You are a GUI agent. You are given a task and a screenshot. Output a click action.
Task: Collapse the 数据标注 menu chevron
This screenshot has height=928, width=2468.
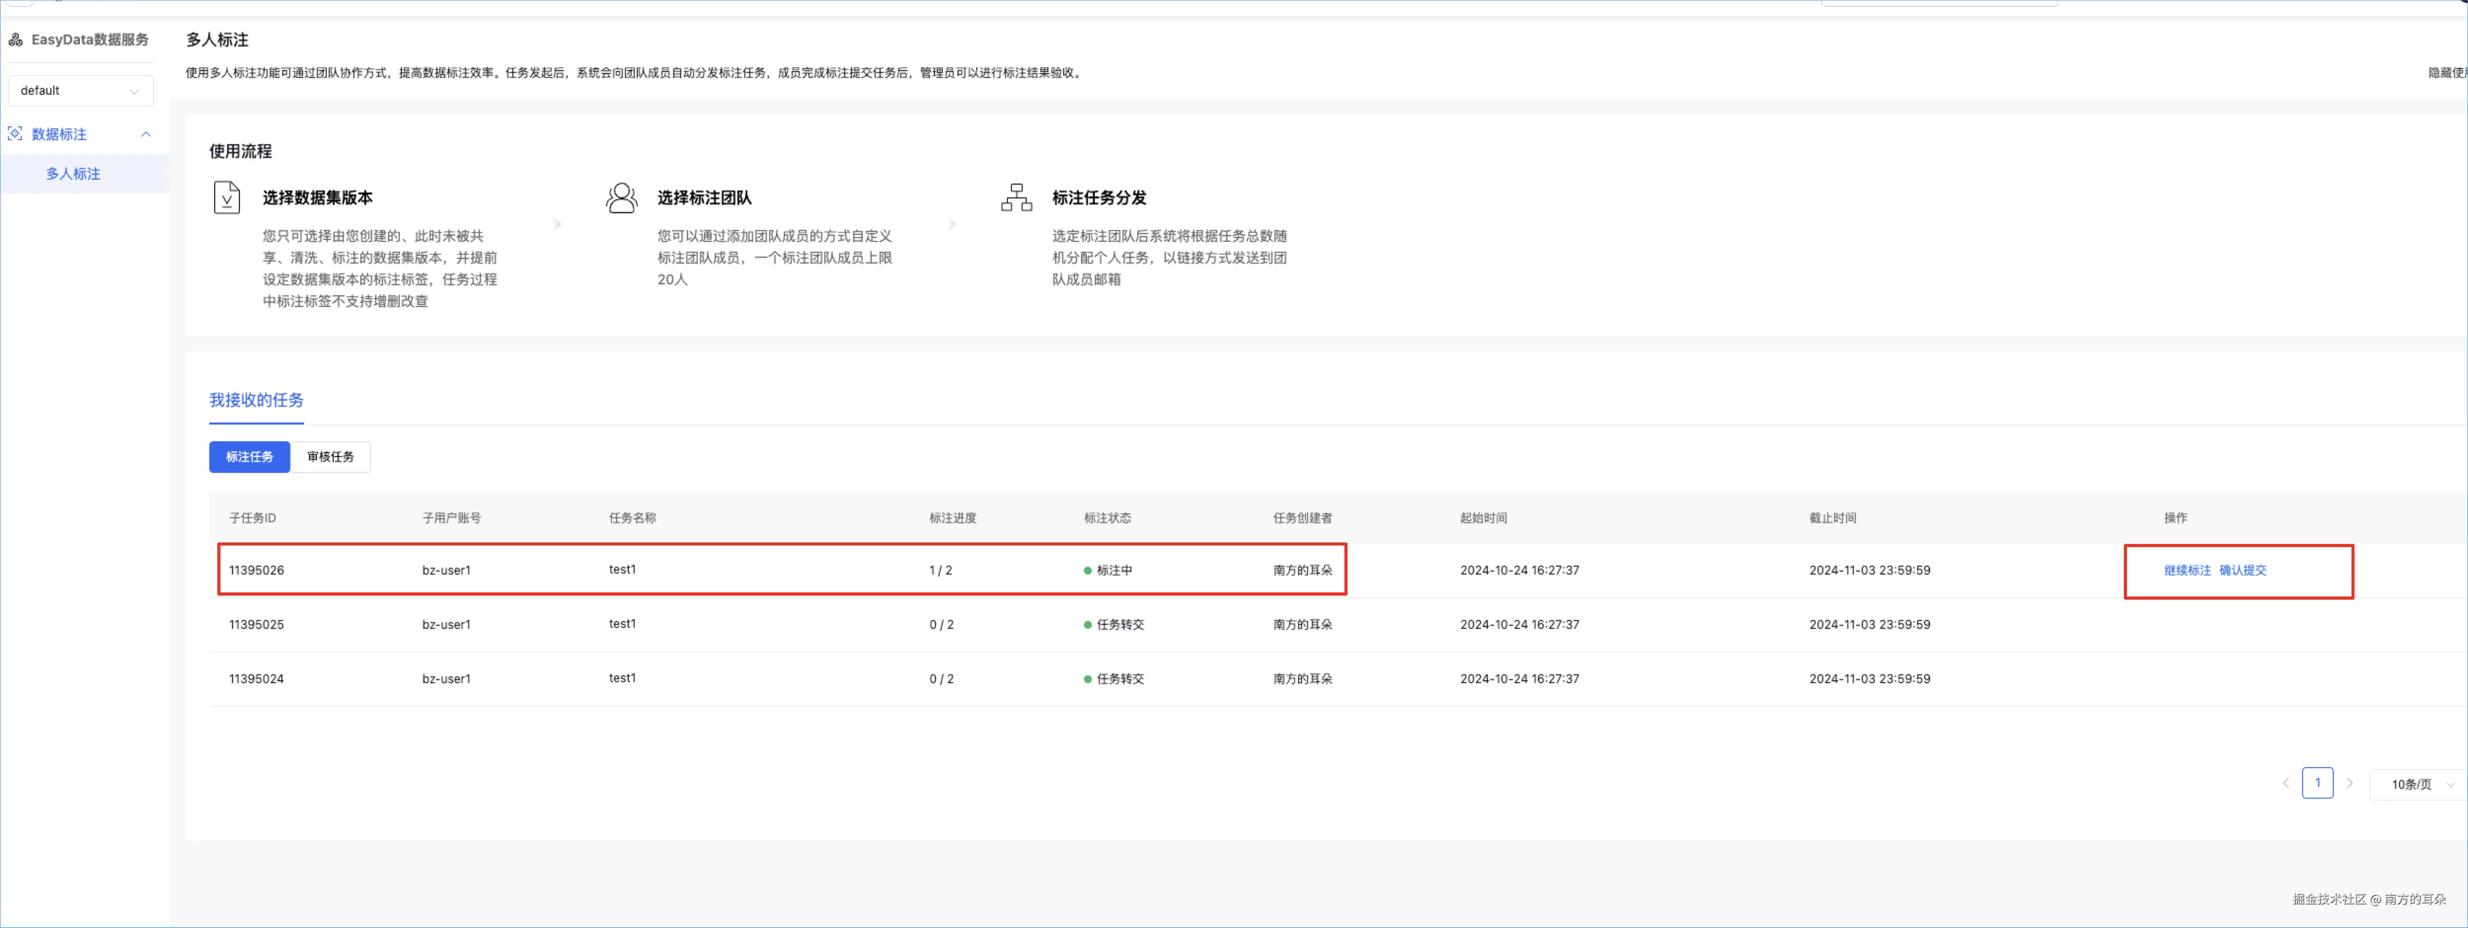146,134
